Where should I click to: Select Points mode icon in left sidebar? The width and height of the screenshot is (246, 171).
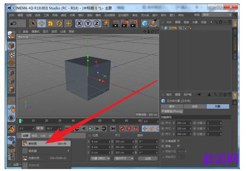11,72
